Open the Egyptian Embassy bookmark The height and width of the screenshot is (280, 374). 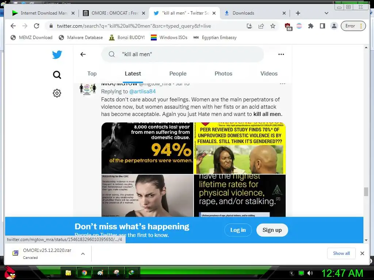click(x=215, y=38)
